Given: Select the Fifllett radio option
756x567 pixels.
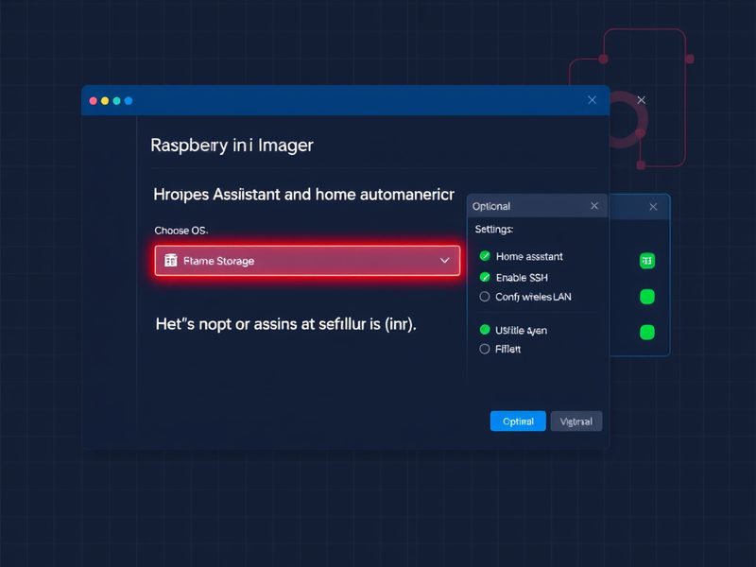Looking at the screenshot, I should tap(485, 349).
